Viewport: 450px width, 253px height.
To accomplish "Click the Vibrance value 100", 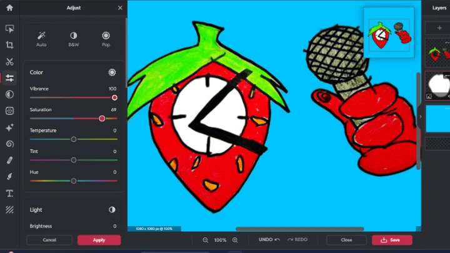I will tap(112, 89).
